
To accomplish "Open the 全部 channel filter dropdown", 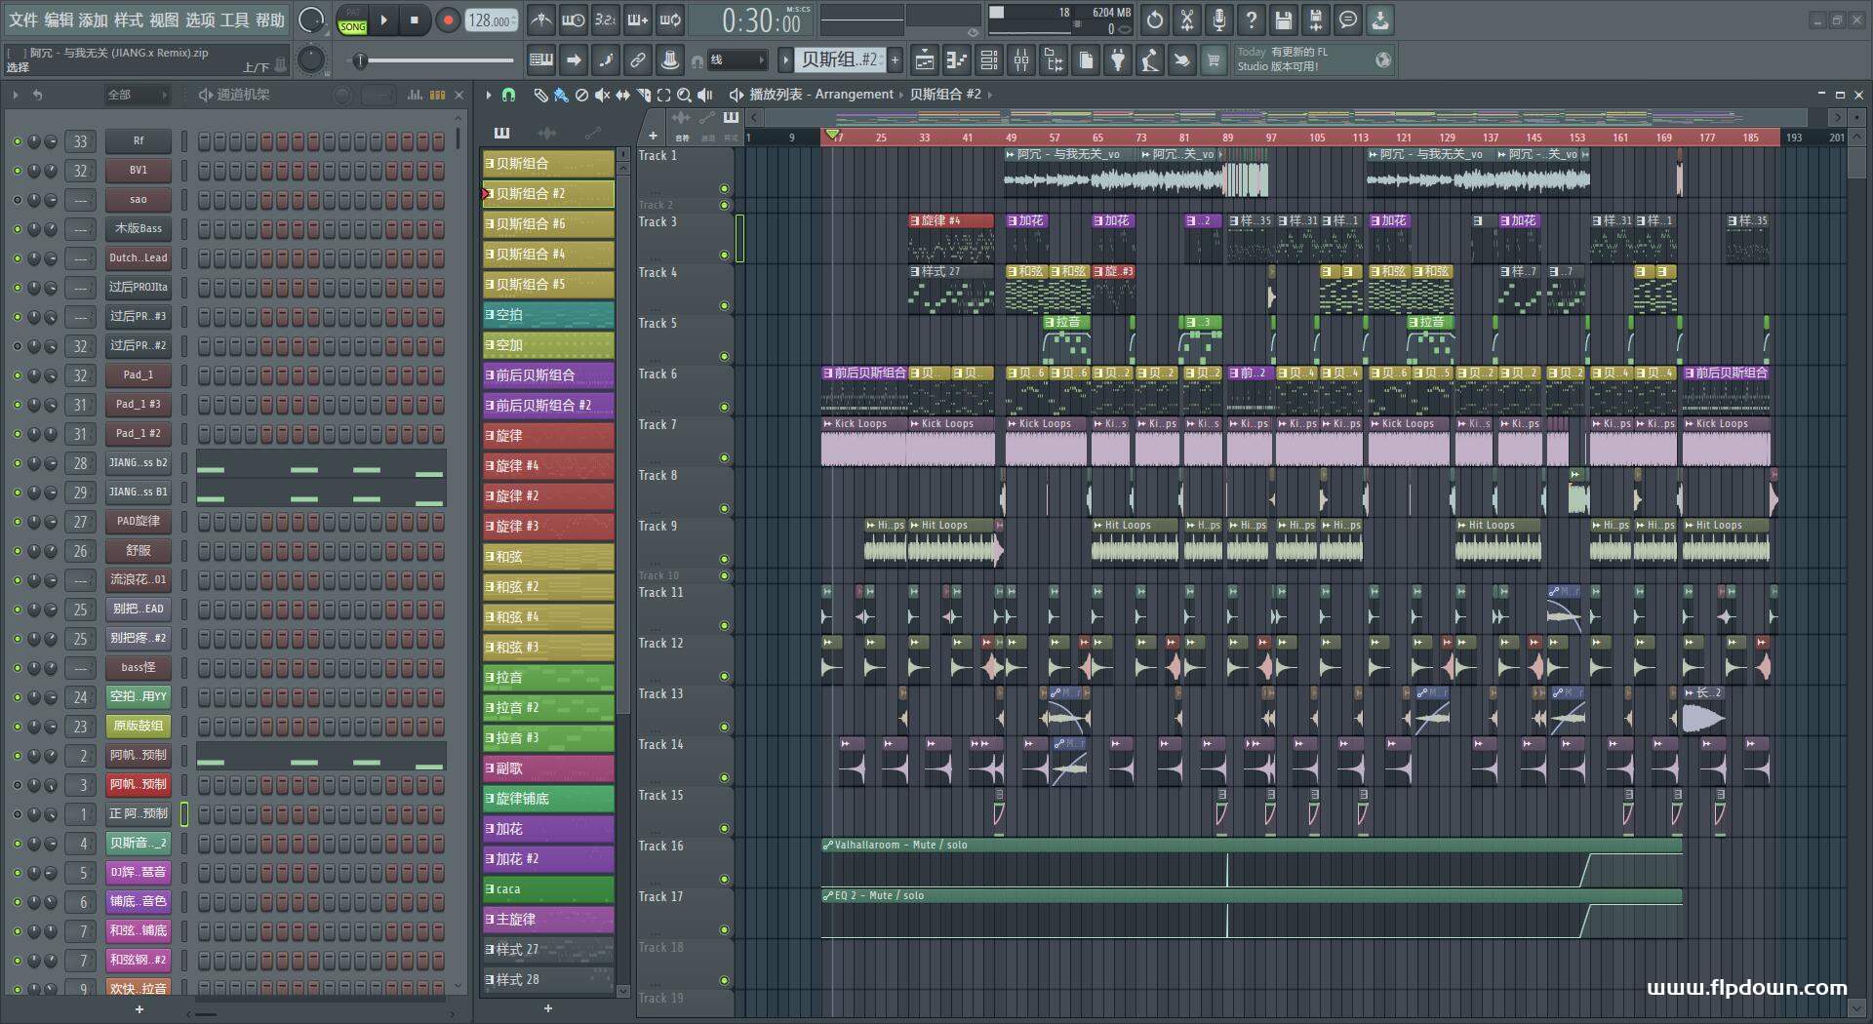I will 137,95.
